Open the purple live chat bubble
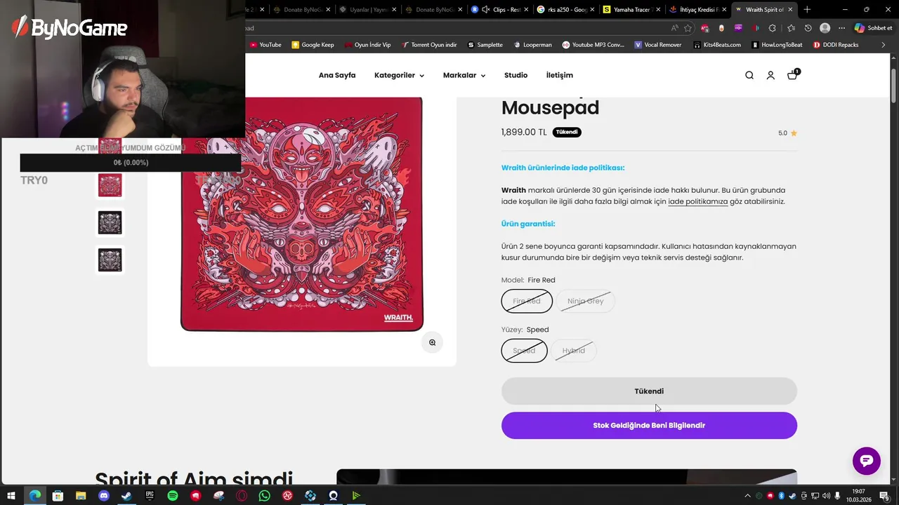Viewport: 899px width, 505px height. click(867, 461)
